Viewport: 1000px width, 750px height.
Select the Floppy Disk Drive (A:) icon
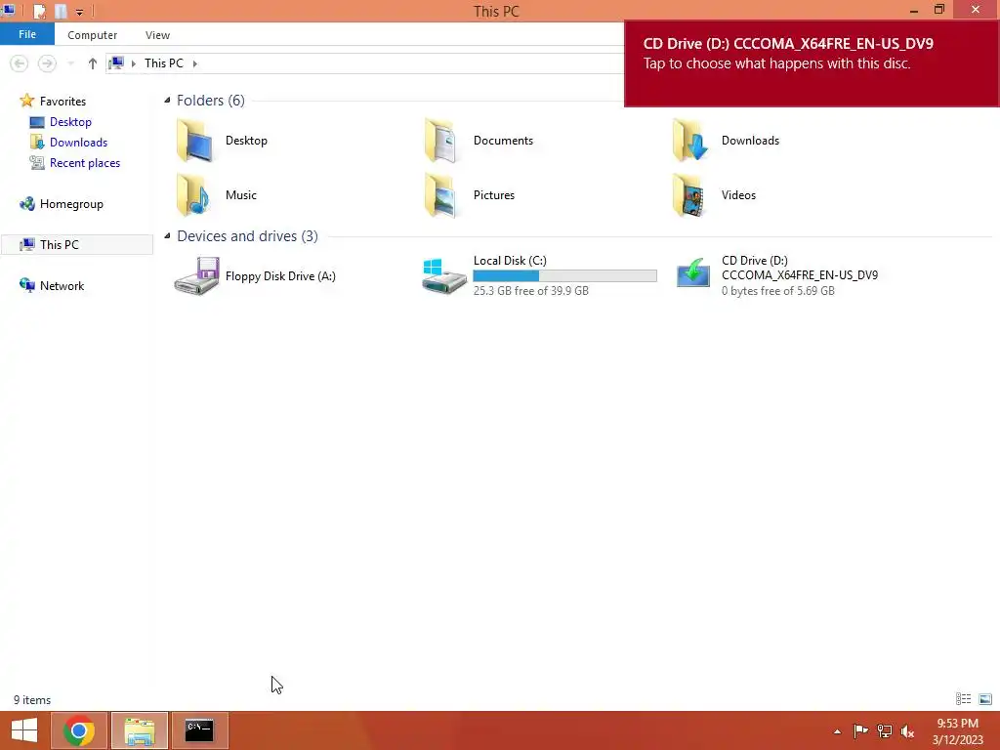(196, 275)
